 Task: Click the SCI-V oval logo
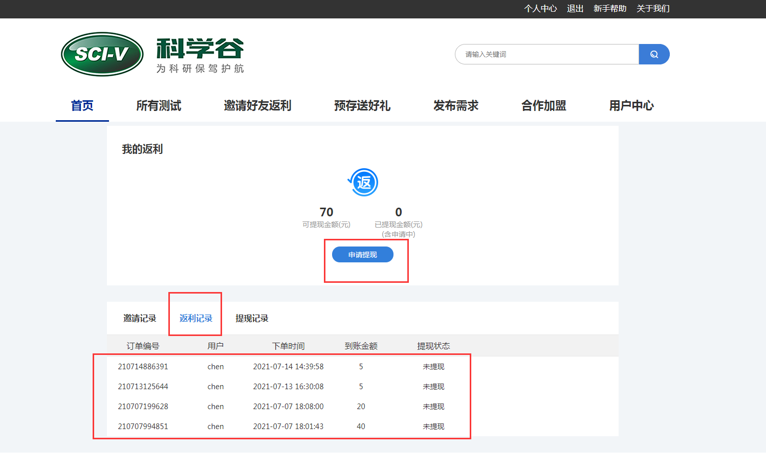(x=102, y=54)
